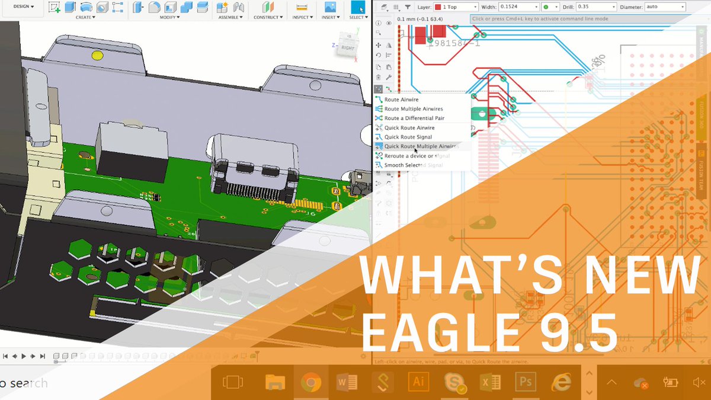Click the Select tool icon in Fusion
711x400 pixels.
(358, 7)
